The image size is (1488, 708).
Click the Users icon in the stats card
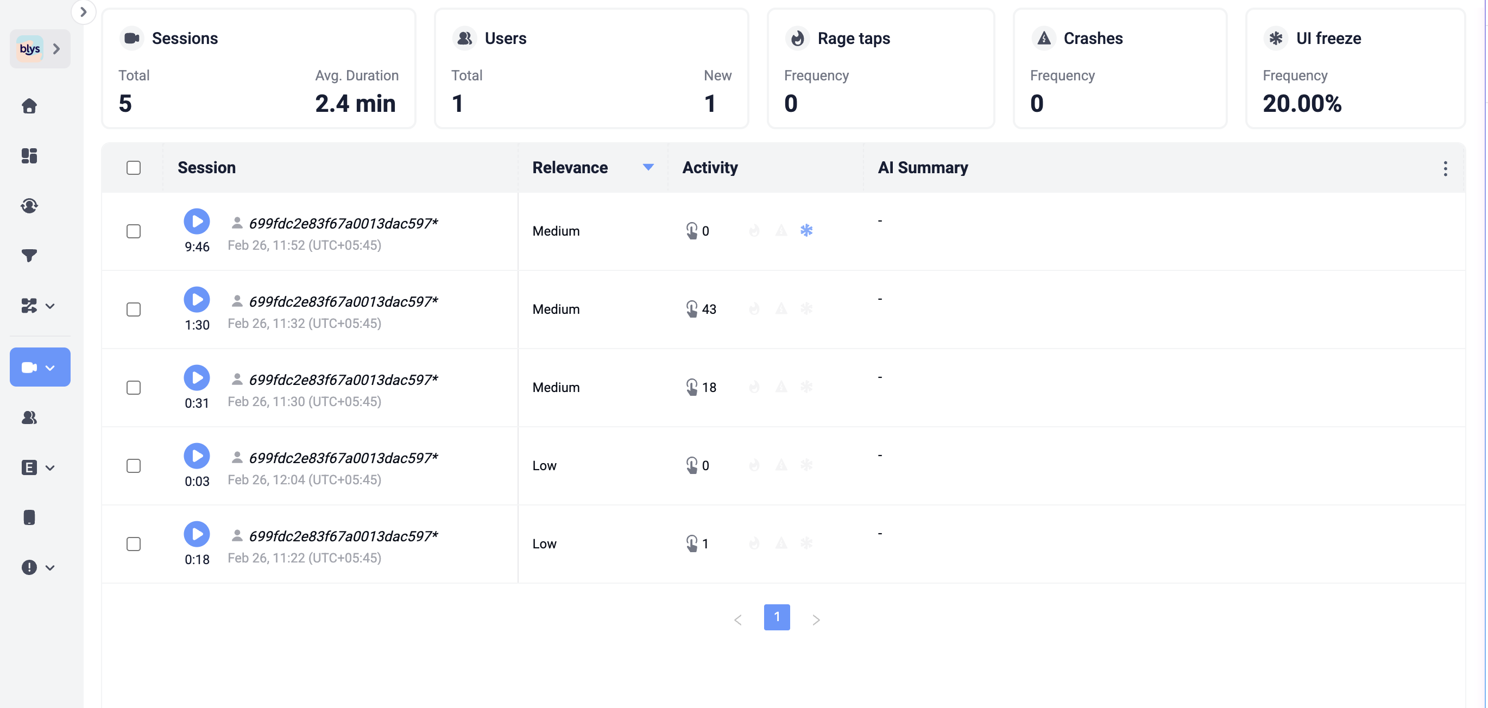pos(464,38)
